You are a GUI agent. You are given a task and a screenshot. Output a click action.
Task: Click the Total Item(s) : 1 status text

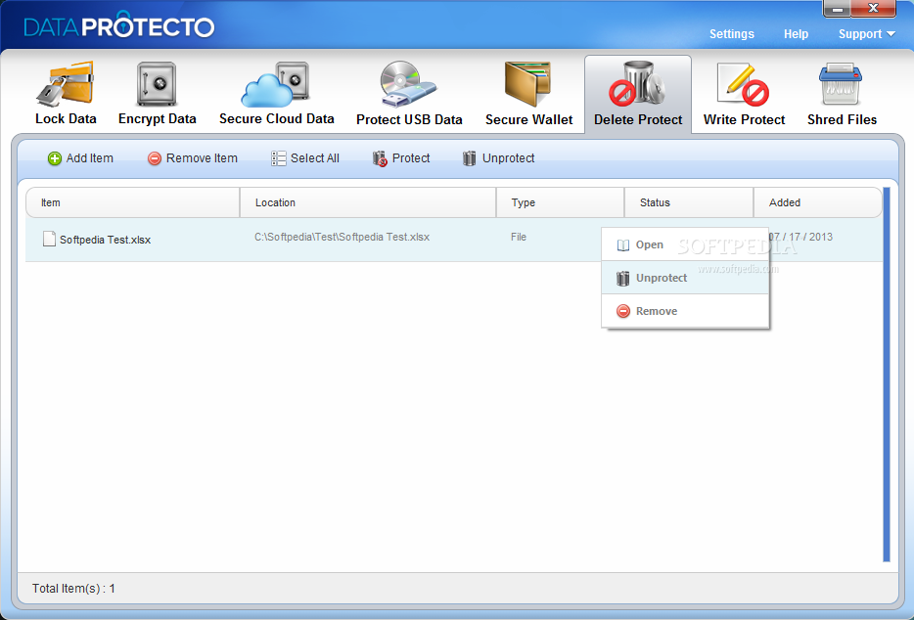73,589
